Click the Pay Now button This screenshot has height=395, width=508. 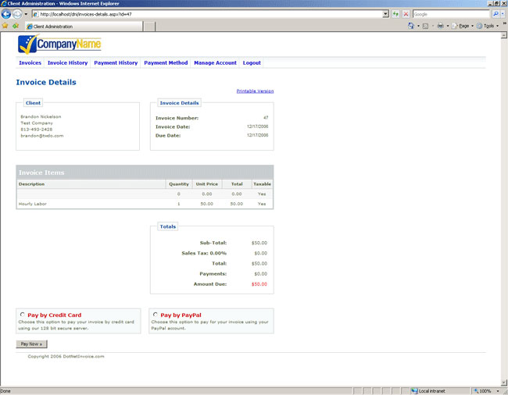pos(32,343)
